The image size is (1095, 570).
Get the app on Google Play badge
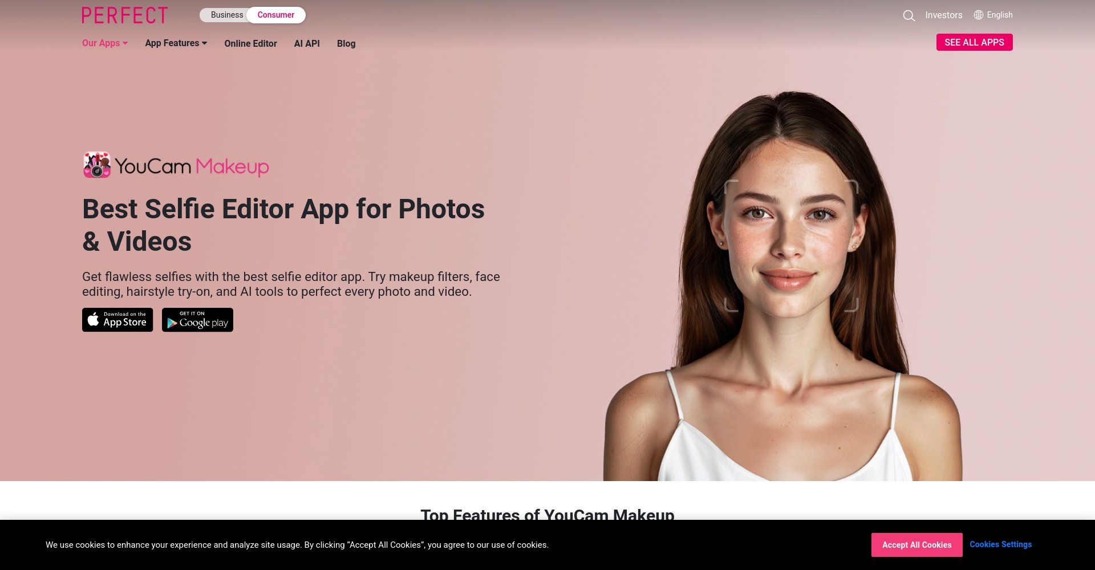click(197, 320)
